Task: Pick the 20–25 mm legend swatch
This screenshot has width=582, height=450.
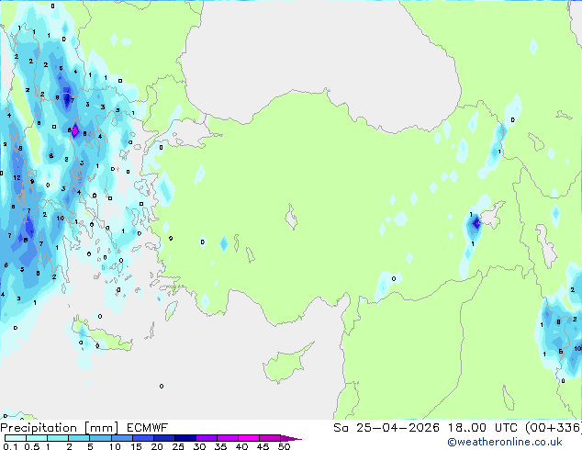Action: (x=163, y=438)
